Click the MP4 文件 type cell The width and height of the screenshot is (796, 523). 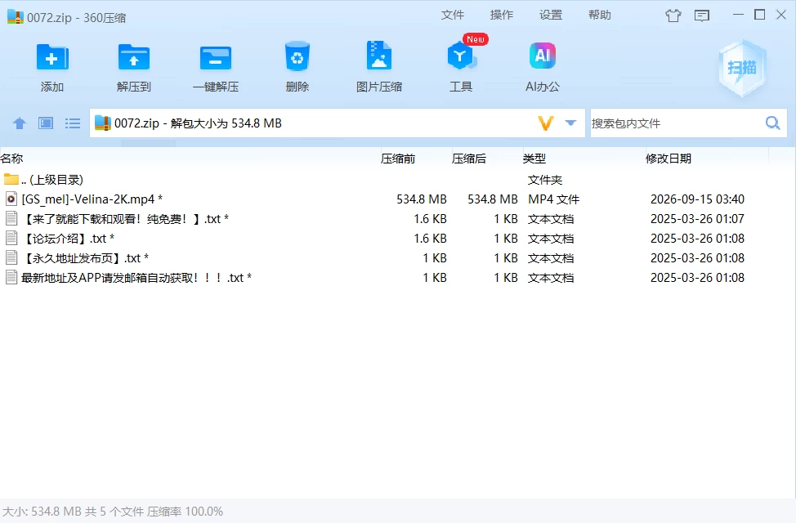pyautogui.click(x=554, y=199)
